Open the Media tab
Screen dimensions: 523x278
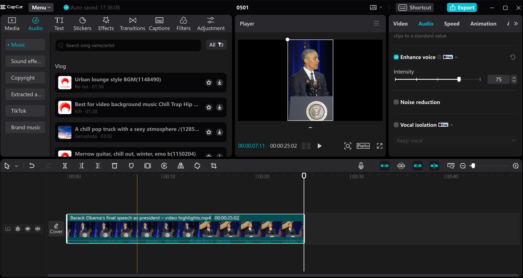12,24
